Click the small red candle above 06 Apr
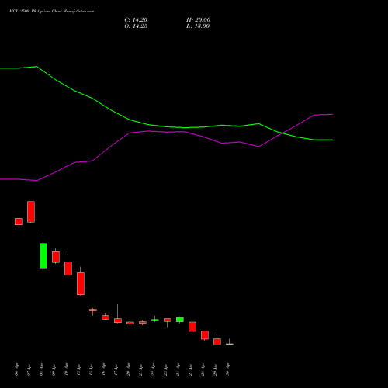 (x=19, y=221)
